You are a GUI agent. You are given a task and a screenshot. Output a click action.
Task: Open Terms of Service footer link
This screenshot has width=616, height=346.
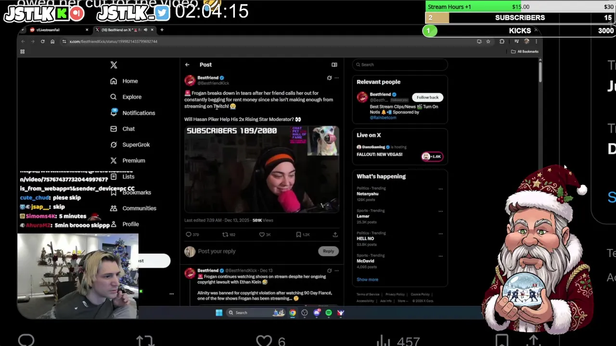(x=368, y=295)
